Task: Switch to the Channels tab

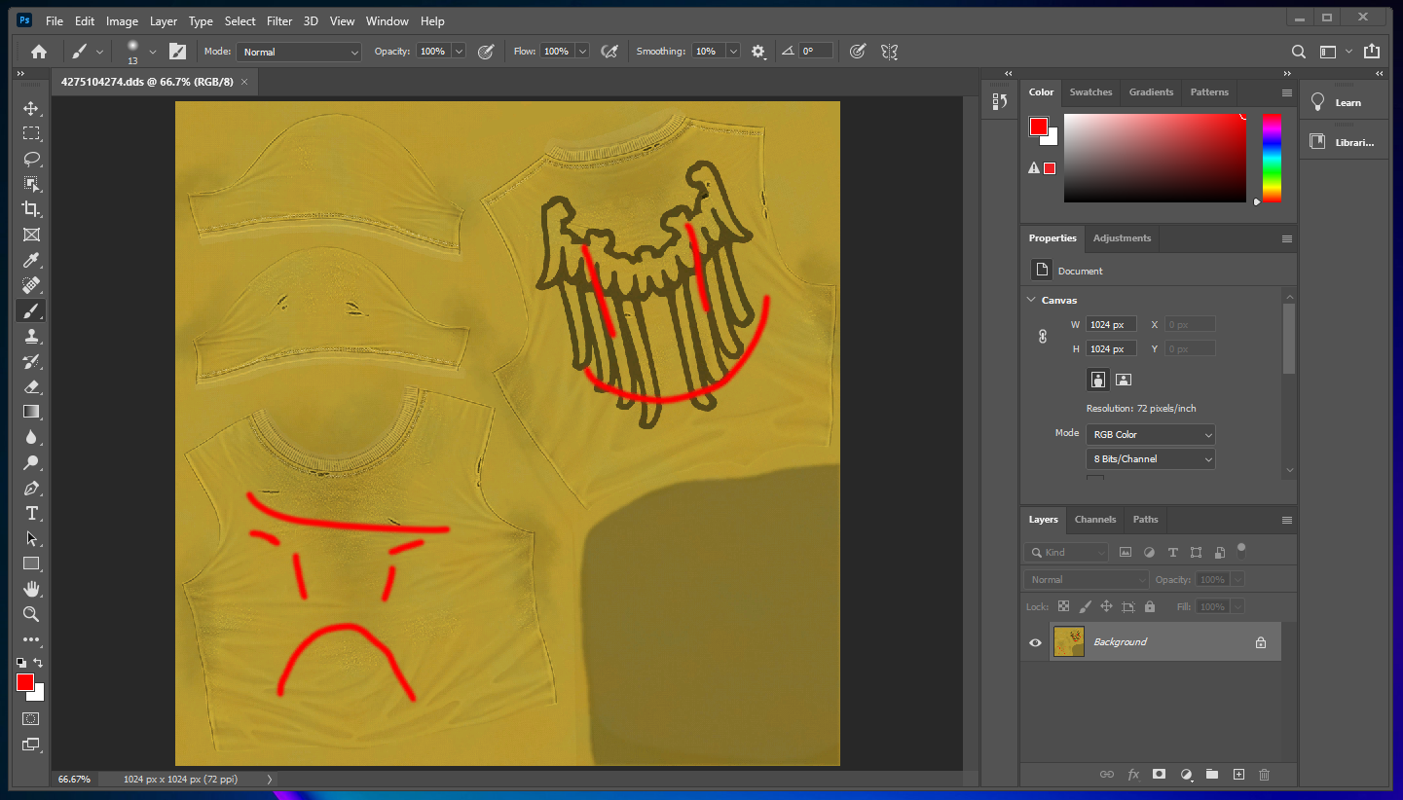Action: click(1094, 520)
